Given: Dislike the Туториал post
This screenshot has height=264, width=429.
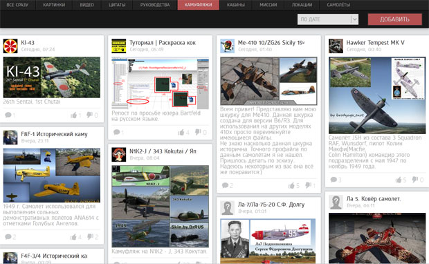Looking at the screenshot, I should point(201,133).
